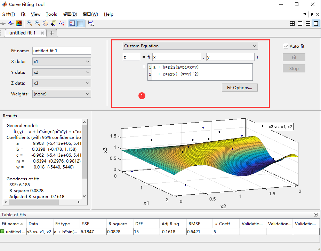
Task: Close the document with the menu bar X
Action: pyautogui.click(x=317, y=14)
